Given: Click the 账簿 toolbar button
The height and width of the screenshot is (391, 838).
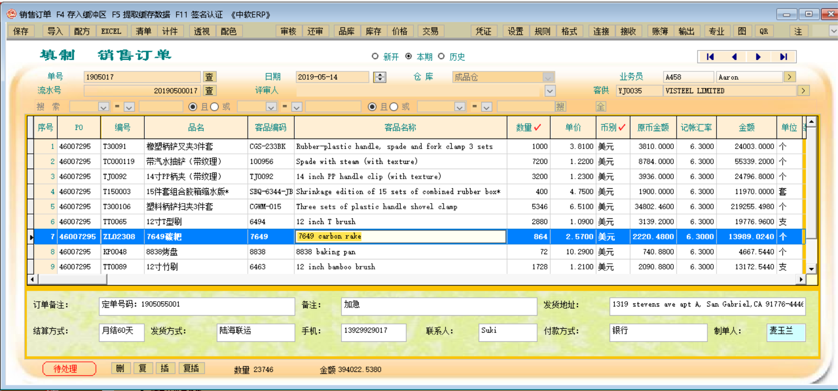Looking at the screenshot, I should [x=660, y=31].
